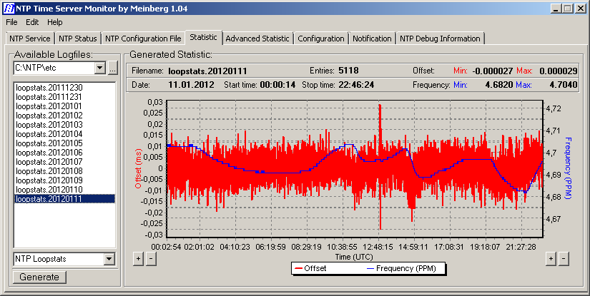The width and height of the screenshot is (590, 296).
Task: Select highlighted logfile loopstats.20120111
Action: (64, 199)
